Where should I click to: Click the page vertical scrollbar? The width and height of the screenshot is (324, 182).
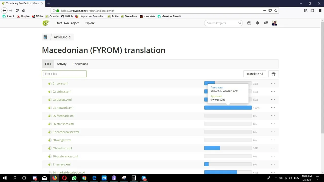pyautogui.click(x=322, y=78)
